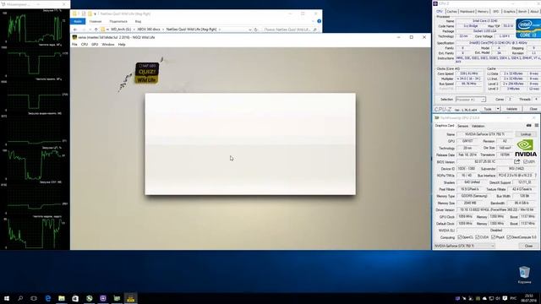Image resolution: width=541 pixels, height=304 pixels.
Task: Click the РУС input language indicator
Action: pyautogui.click(x=513, y=298)
